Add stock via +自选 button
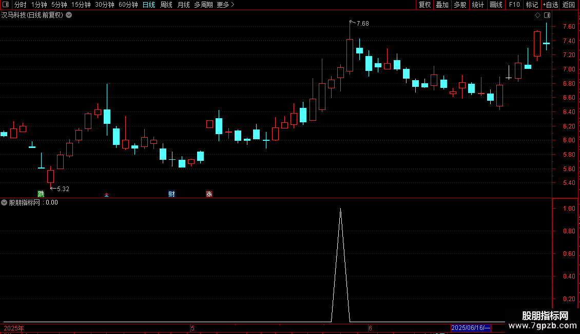 550,5
